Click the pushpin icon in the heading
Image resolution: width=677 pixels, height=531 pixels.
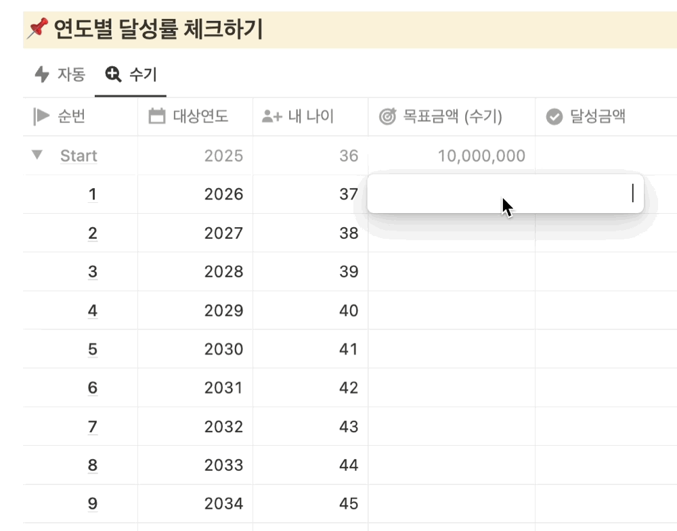click(37, 28)
